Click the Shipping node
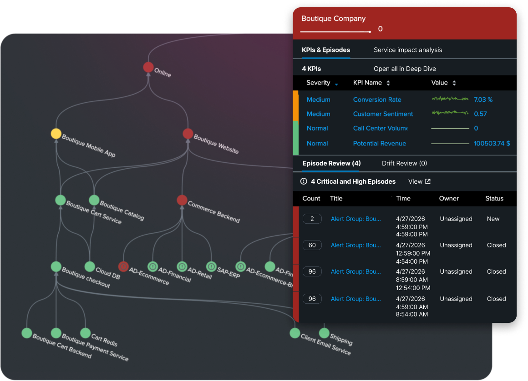Viewport: 528px width, 381px height. coord(324,333)
